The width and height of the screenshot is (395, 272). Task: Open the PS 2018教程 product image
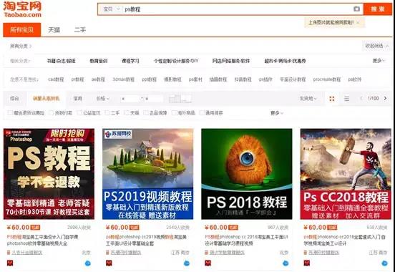coord(247,174)
